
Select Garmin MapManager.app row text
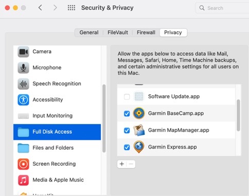(179, 130)
